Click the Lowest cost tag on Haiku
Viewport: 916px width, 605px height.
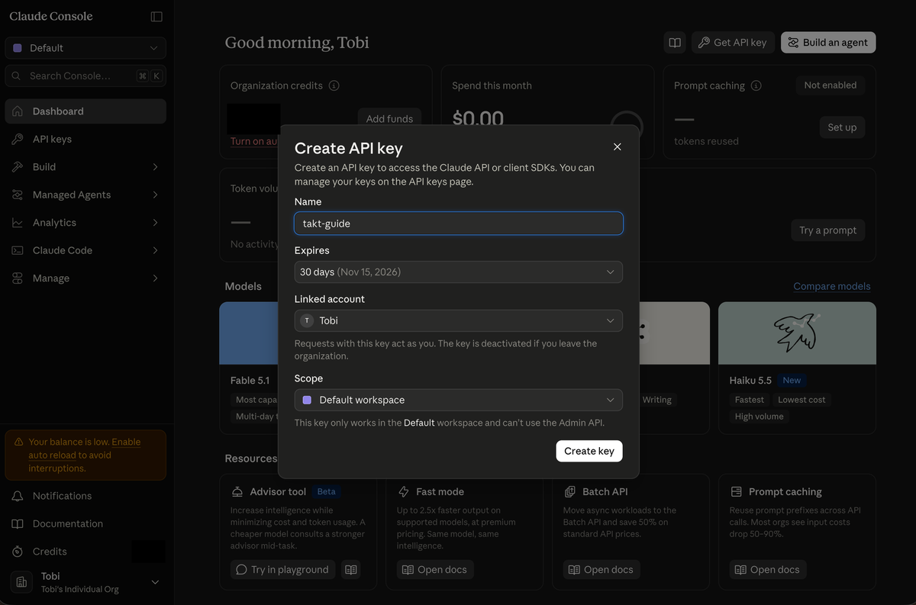(801, 400)
